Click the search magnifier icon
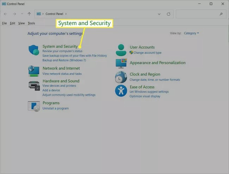Image resolution: width=229 pixels, height=174 pixels. point(221,14)
